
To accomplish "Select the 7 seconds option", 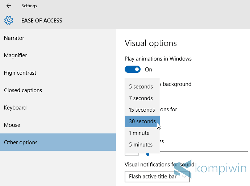I will tap(141, 98).
